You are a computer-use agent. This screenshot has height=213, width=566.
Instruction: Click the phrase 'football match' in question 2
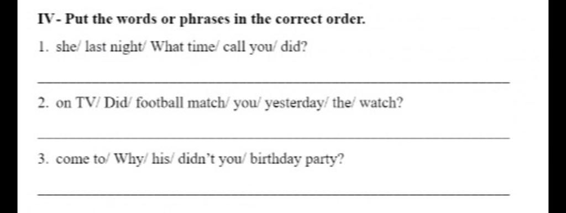[x=180, y=103]
